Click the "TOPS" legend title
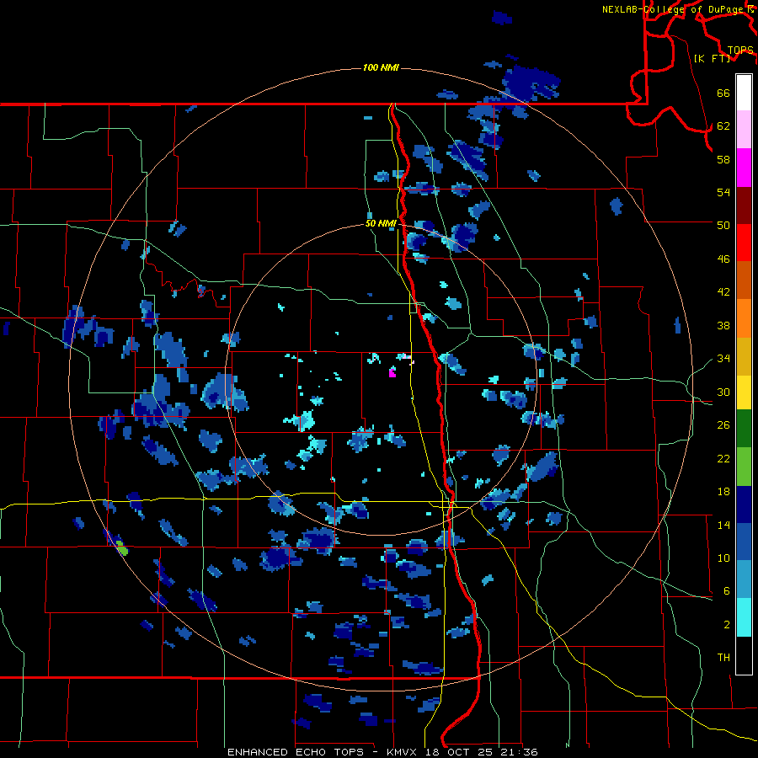This screenshot has height=758, width=758. tap(740, 50)
